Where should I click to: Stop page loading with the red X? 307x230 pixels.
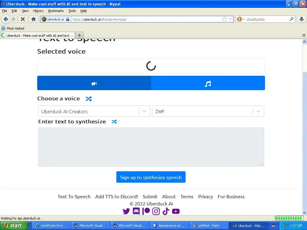pyautogui.click(x=23, y=19)
